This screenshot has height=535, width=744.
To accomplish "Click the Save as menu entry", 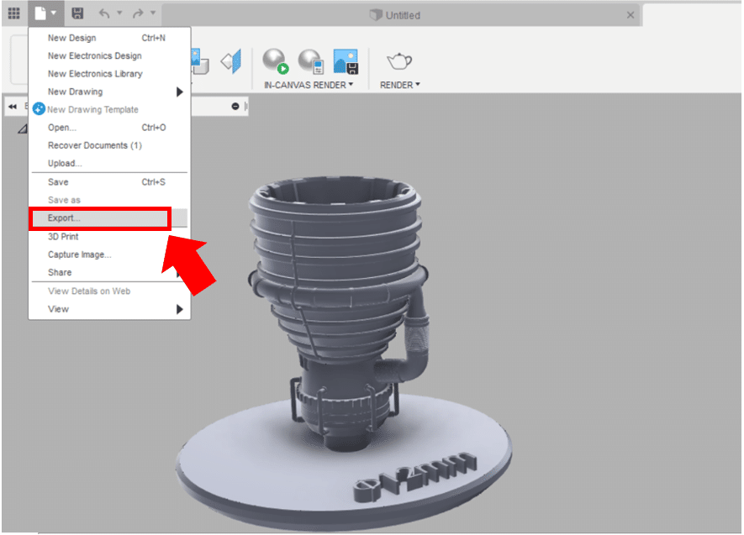I will [109, 200].
